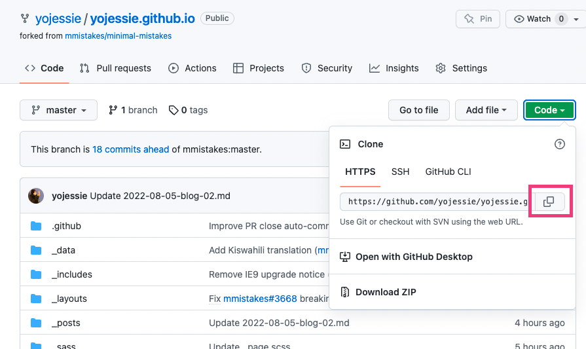Open the Actions tab
The width and height of the screenshot is (586, 349).
point(192,68)
